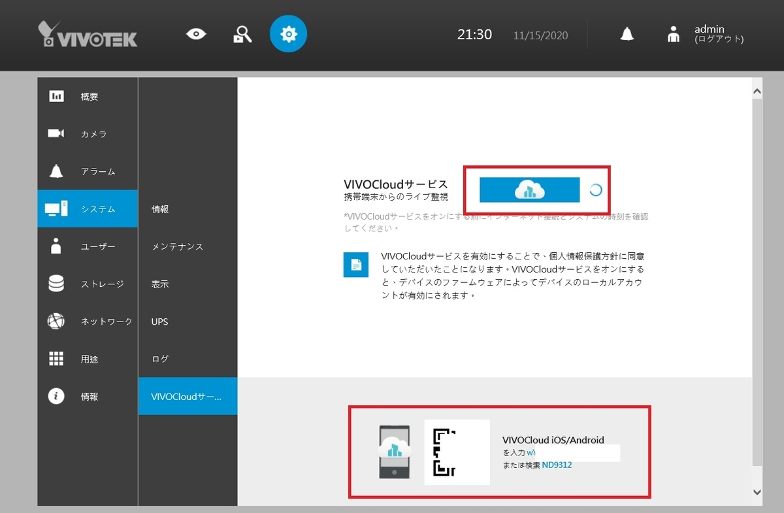This screenshot has width=784, height=513.
Task: Open the カメラ menu item
Action: point(88,134)
